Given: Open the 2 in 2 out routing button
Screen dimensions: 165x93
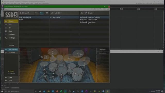Looking at the screenshot, I should (100, 9).
